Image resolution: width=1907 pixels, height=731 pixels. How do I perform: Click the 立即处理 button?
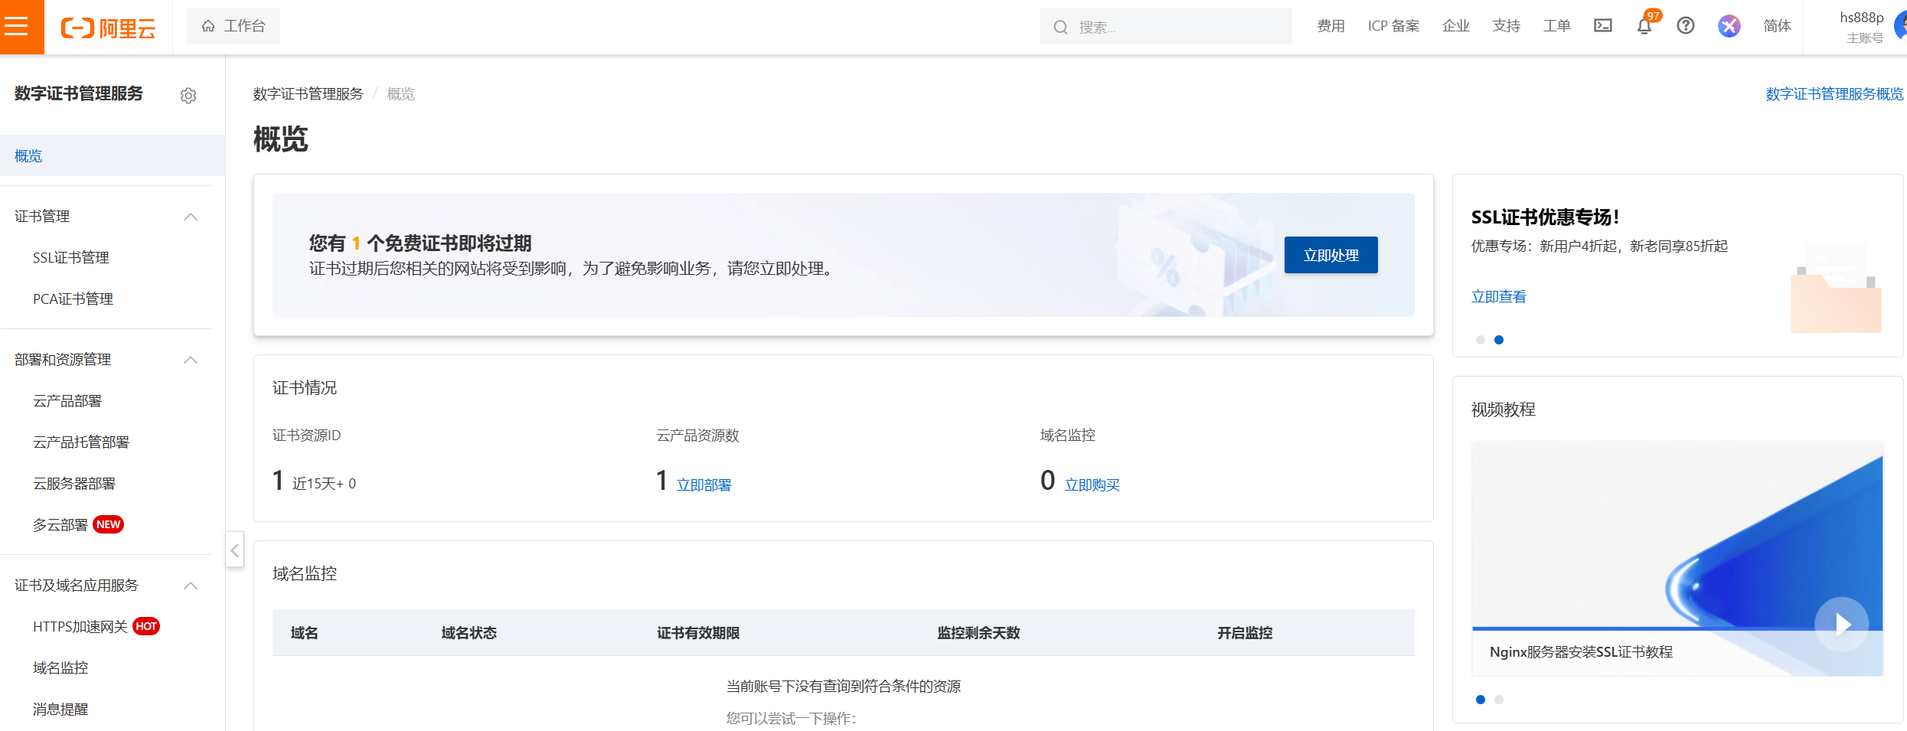1331,255
